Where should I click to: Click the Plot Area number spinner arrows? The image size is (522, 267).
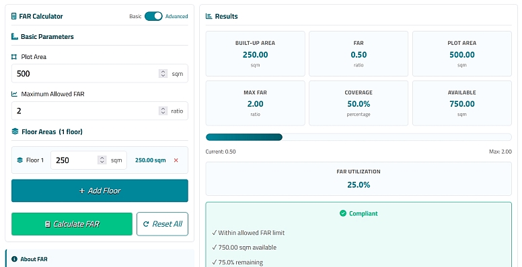(x=163, y=74)
